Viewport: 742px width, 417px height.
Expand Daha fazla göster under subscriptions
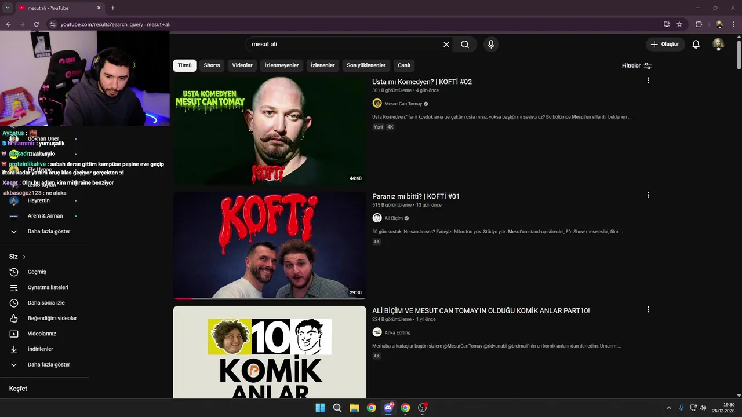pyautogui.click(x=45, y=232)
